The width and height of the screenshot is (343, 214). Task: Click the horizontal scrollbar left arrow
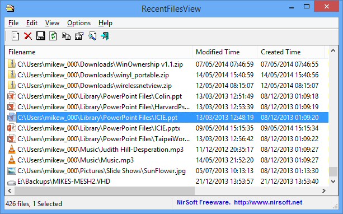coord(10,191)
